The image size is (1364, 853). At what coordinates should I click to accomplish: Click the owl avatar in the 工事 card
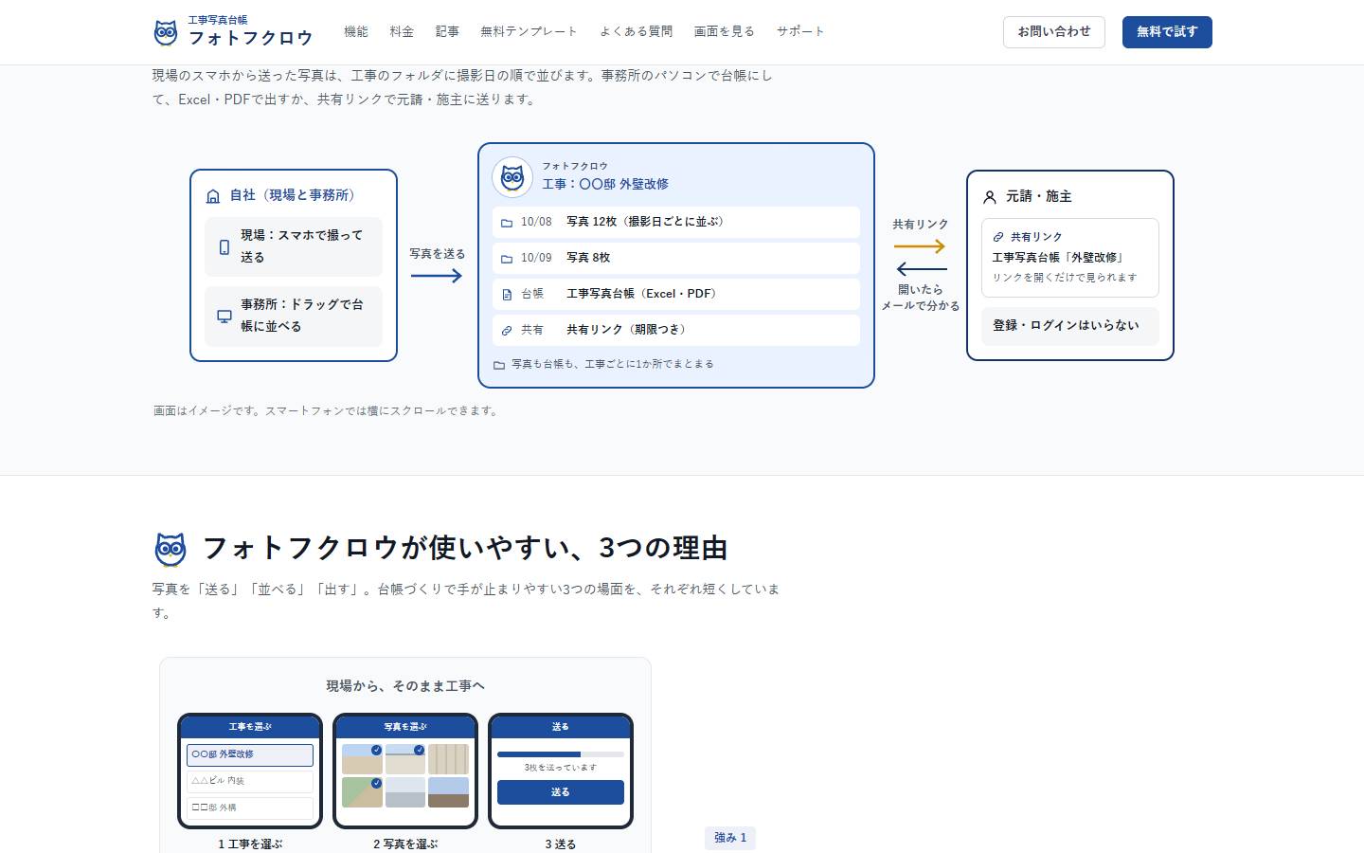(512, 176)
